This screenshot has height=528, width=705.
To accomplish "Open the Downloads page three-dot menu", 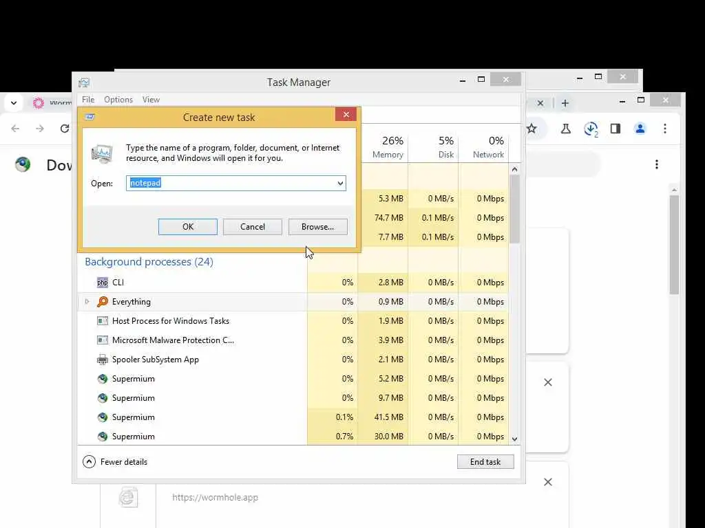I will pos(656,164).
